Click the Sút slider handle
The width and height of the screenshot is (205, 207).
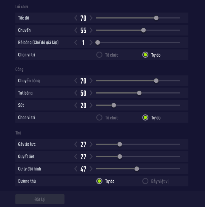tap(113, 105)
